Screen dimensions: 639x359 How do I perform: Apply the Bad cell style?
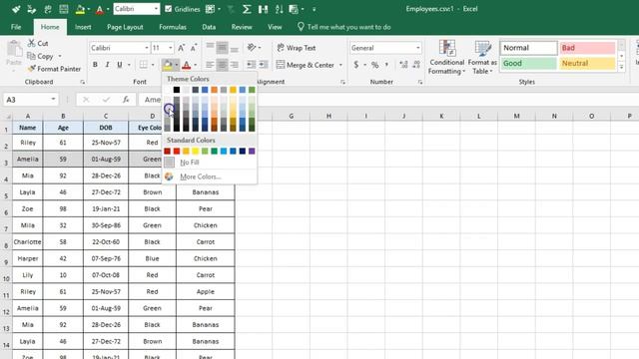[587, 48]
